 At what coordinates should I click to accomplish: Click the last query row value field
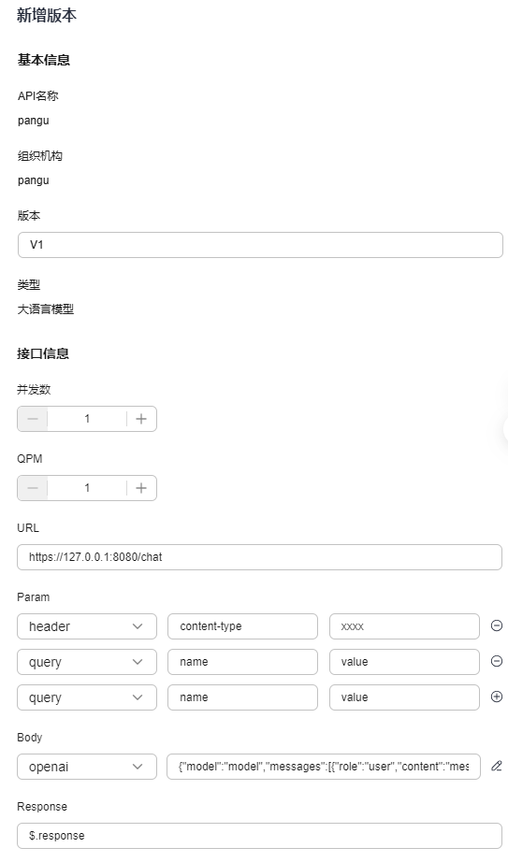point(404,697)
